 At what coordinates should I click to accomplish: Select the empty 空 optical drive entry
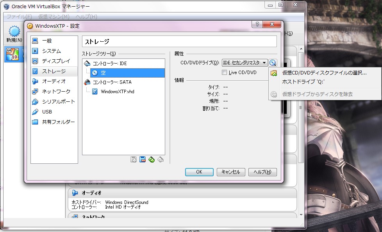pyautogui.click(x=127, y=73)
